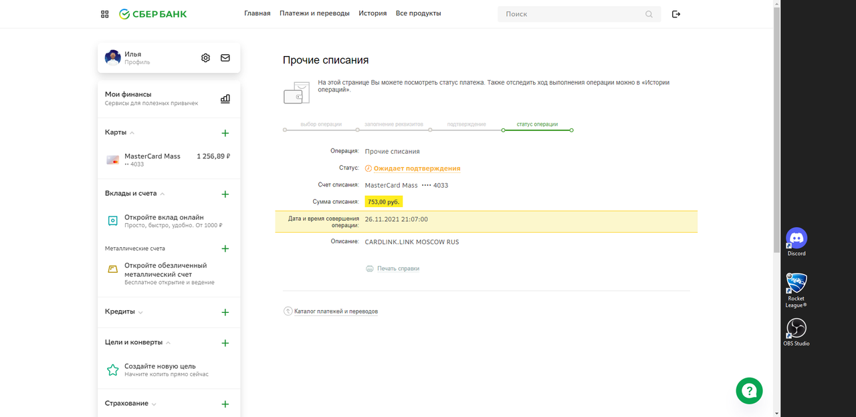The image size is (856, 417).
Task: Click the 753,00 руб. amount
Action: pos(383,202)
